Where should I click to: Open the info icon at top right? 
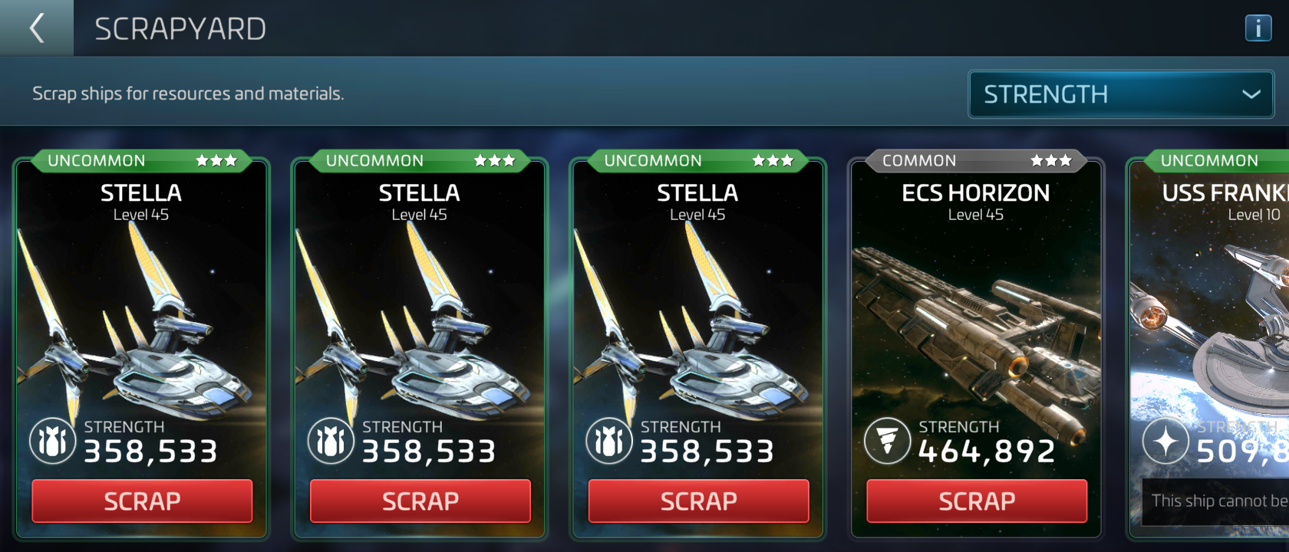pos(1258,28)
